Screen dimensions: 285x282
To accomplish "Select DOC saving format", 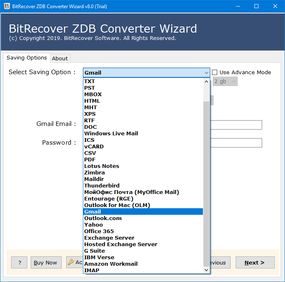I will [x=143, y=127].
